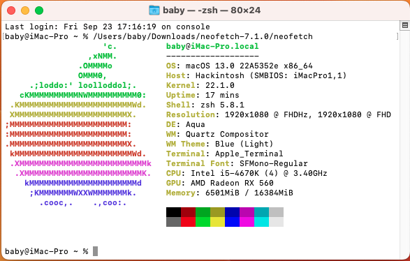The width and height of the screenshot is (410, 261).
Task: Click the 'WM Theme: Blue (Light)' line
Action: pyautogui.click(x=219, y=144)
